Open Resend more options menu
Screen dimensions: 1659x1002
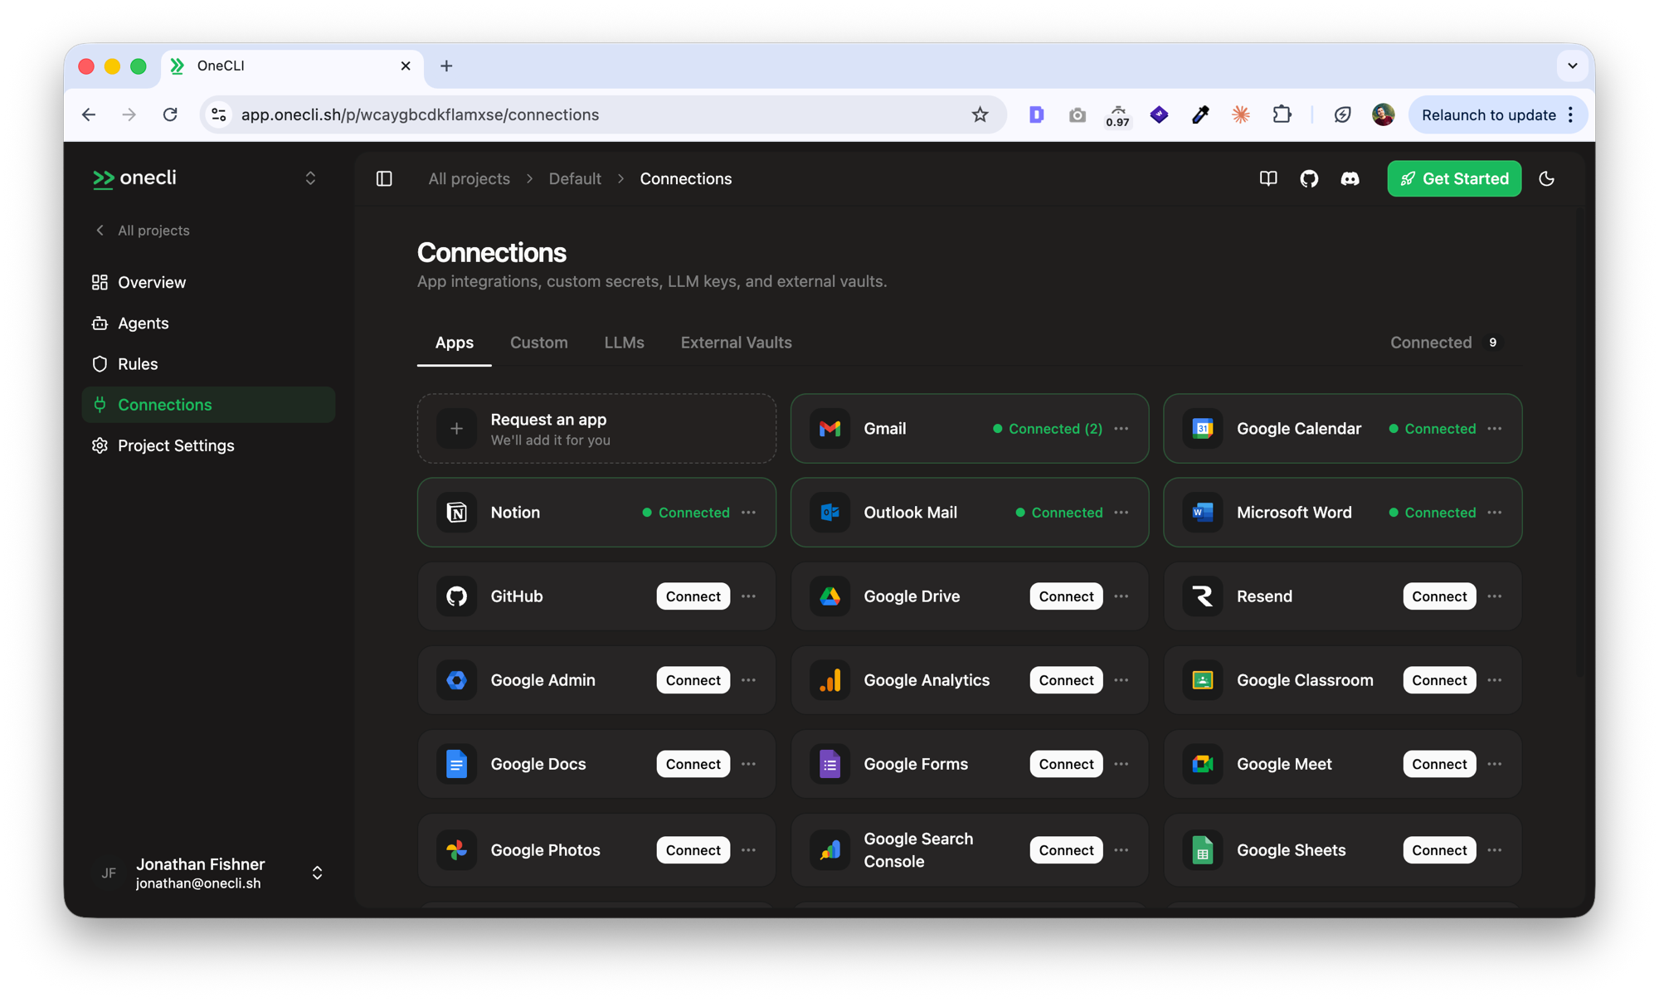point(1495,596)
